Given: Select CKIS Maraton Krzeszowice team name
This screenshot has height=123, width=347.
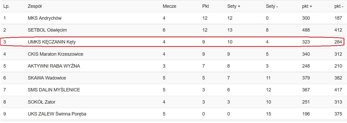Looking at the screenshot, I should tap(55, 54).
